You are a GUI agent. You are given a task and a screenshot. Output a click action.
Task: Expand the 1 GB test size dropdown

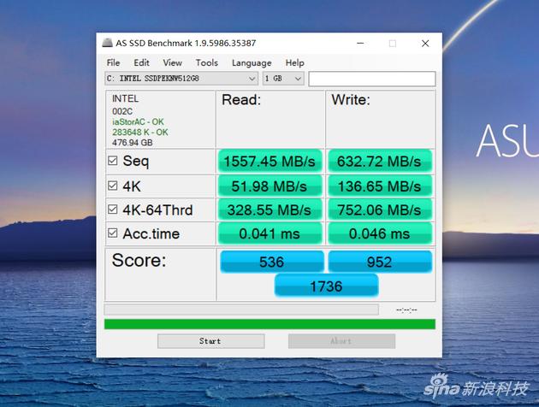283,79
